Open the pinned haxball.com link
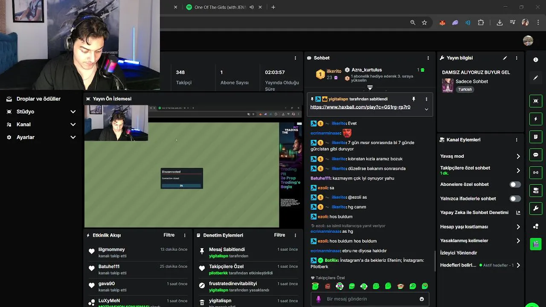The width and height of the screenshot is (546, 307). [360, 107]
